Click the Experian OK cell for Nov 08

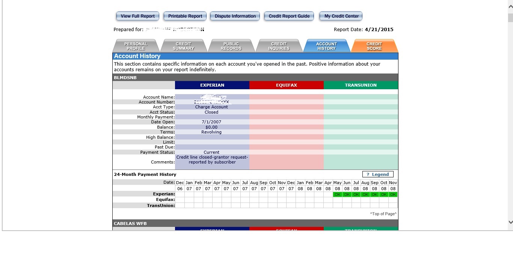point(393,194)
